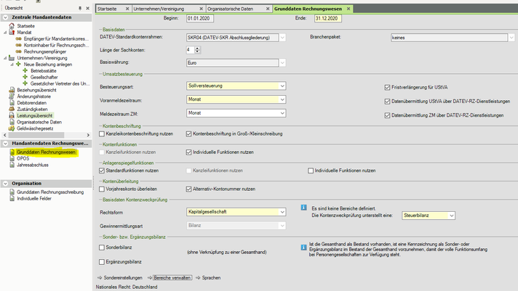Toggle Kontenbeschriftung in Groß-/Kleinschreibung

tap(188, 134)
